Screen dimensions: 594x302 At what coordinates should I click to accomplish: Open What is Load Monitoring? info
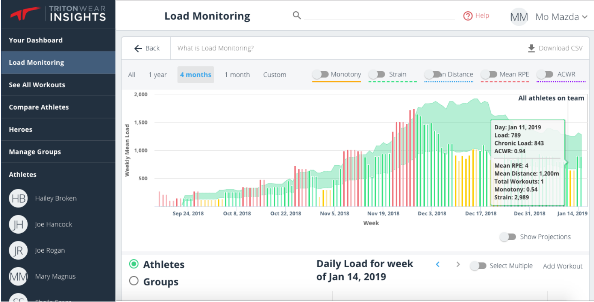[215, 48]
